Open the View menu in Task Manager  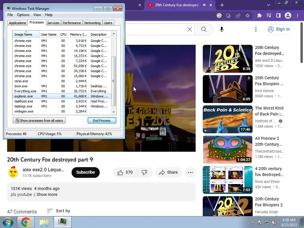[x=37, y=15]
